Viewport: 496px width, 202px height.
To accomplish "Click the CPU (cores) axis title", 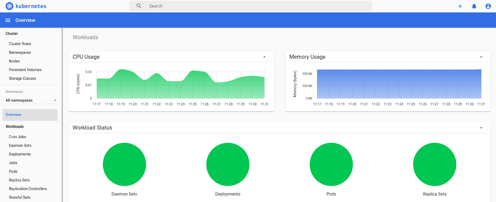I will 78,84.
